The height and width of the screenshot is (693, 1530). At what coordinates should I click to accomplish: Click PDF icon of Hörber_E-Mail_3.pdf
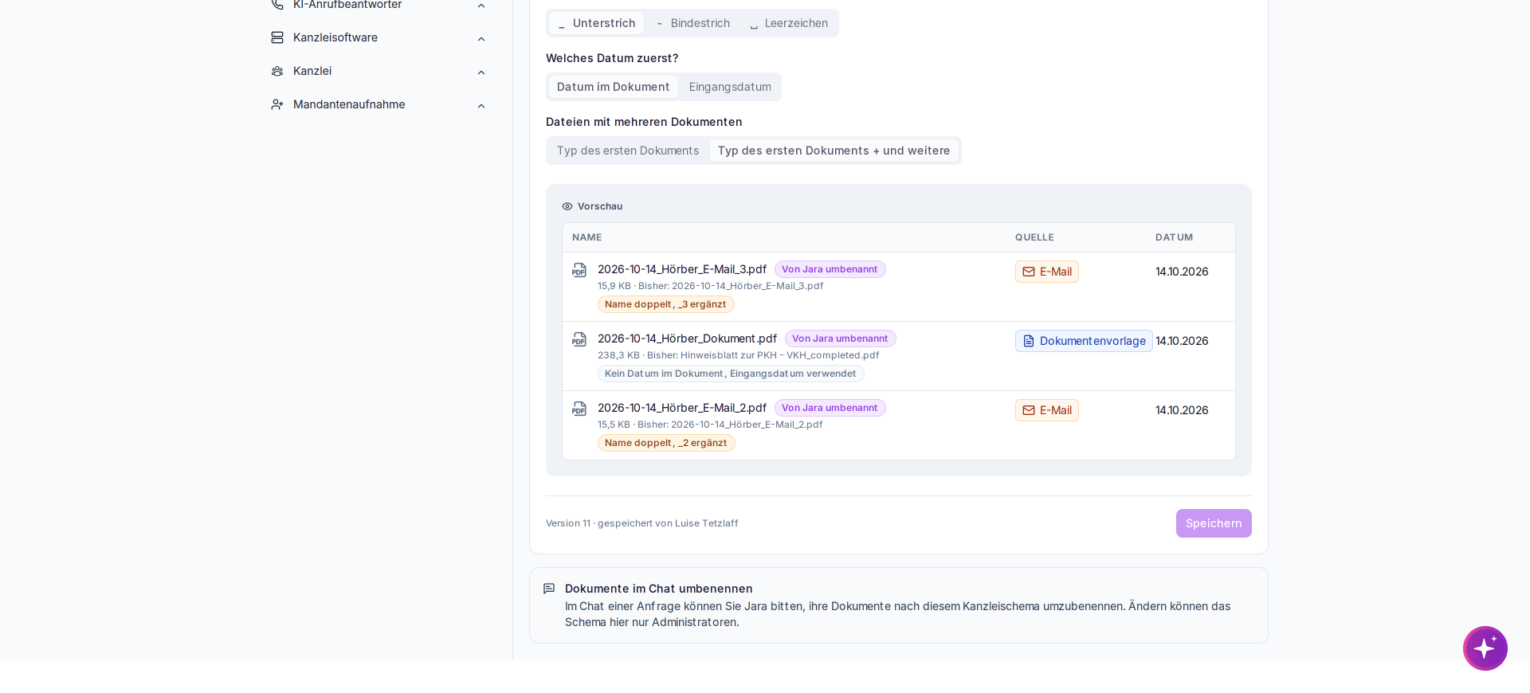(x=579, y=270)
